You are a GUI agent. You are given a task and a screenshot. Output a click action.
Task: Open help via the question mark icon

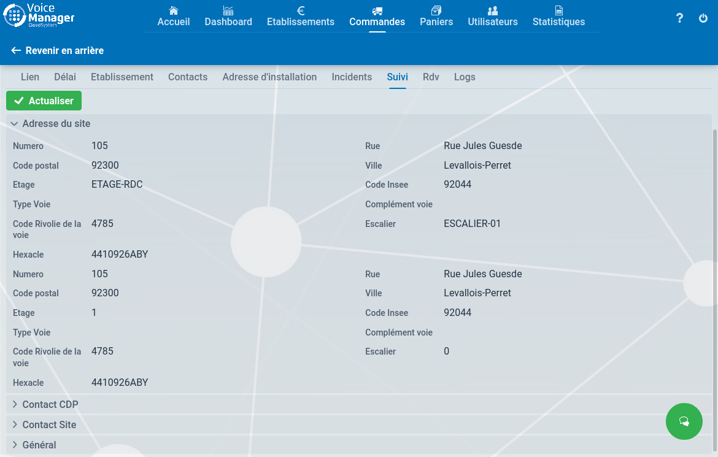(679, 18)
